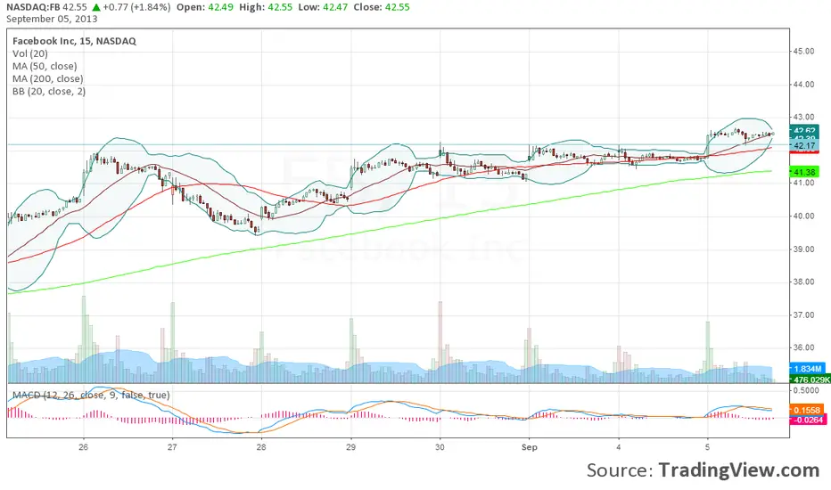Click the NASDAQ:FB ticker symbol
831x490 pixels.
pyautogui.click(x=33, y=7)
